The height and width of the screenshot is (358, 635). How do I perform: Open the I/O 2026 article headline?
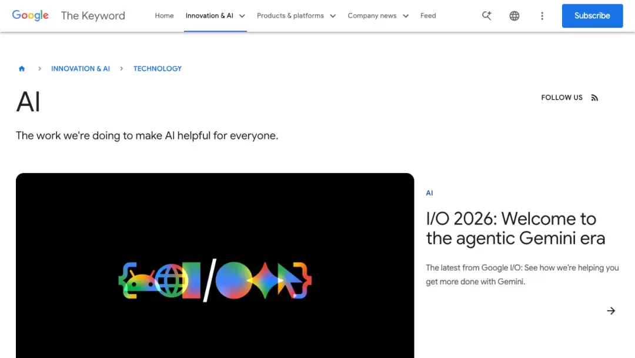(516, 228)
